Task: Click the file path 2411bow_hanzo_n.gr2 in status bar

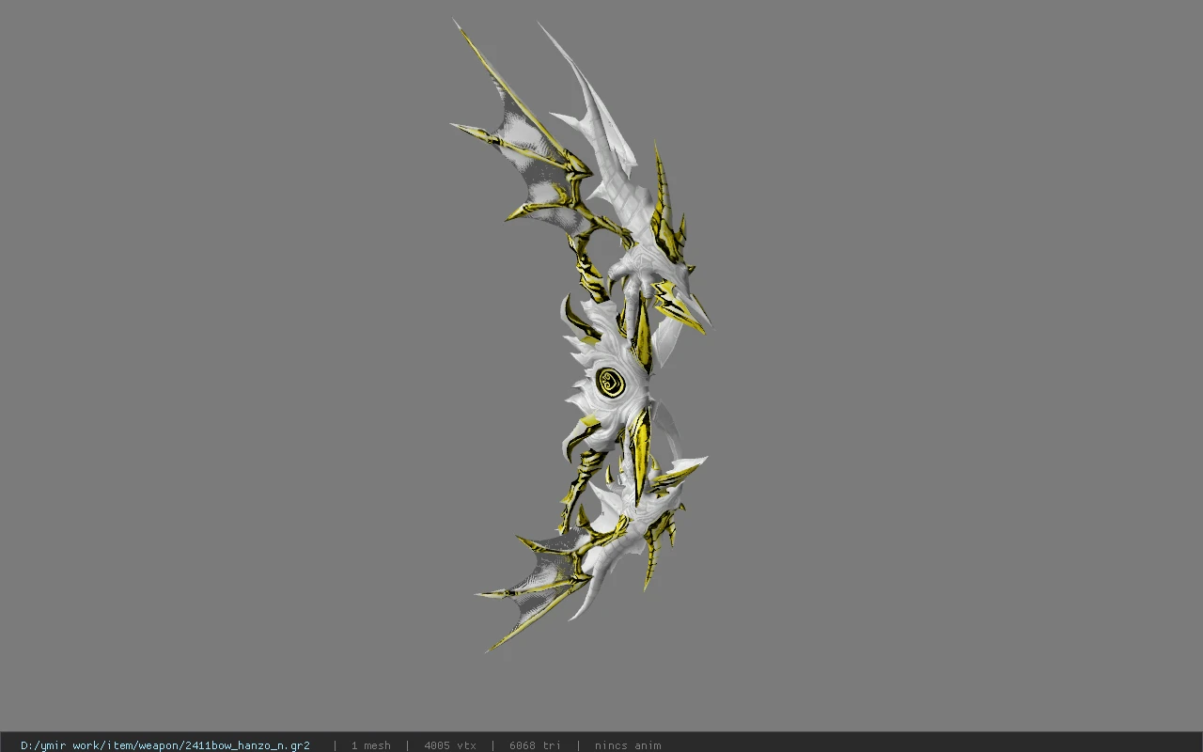Action: coord(165,745)
